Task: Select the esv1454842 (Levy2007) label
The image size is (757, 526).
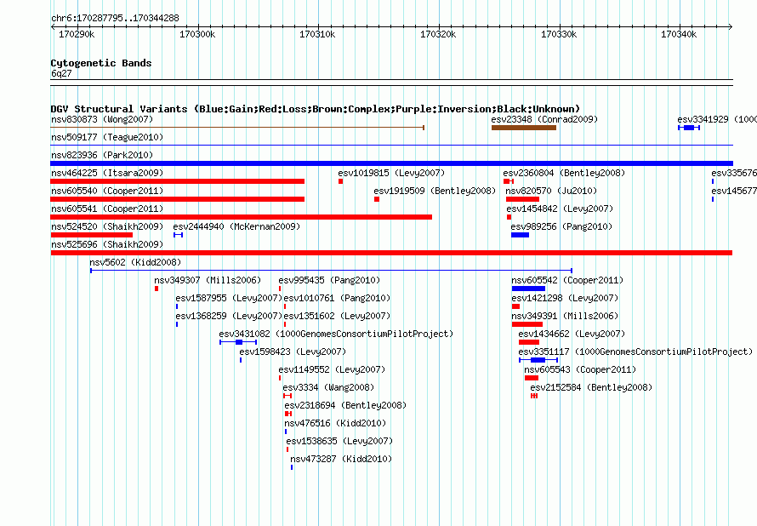Action: pyautogui.click(x=560, y=209)
